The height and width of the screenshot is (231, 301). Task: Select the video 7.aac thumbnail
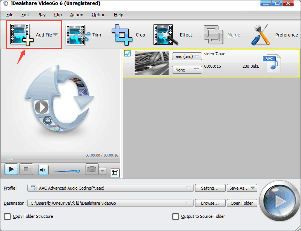(152, 63)
